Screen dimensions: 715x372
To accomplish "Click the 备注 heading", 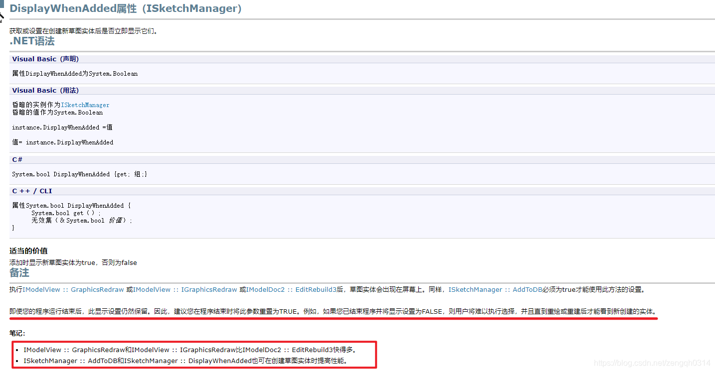I will pyautogui.click(x=19, y=273).
